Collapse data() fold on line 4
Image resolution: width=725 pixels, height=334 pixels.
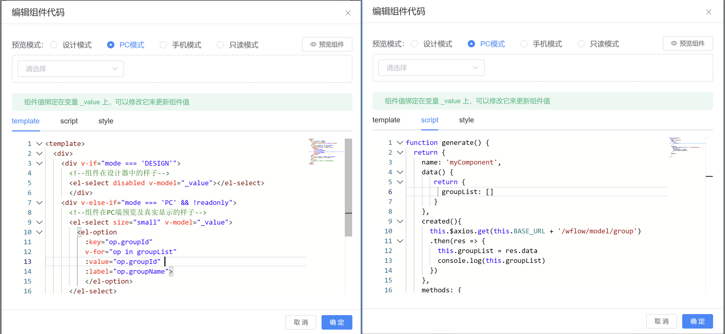tap(400, 172)
